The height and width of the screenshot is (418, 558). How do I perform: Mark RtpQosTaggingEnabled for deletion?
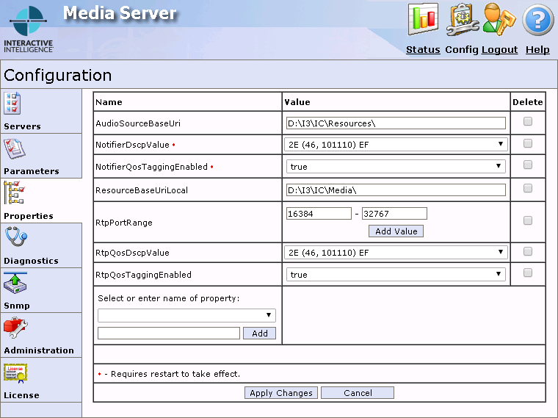[527, 273]
